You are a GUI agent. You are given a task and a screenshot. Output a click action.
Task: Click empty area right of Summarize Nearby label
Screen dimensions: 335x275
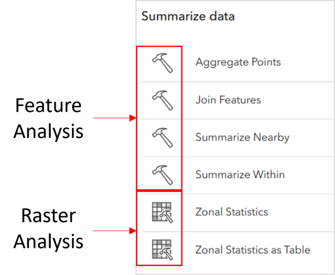[x=312, y=137]
